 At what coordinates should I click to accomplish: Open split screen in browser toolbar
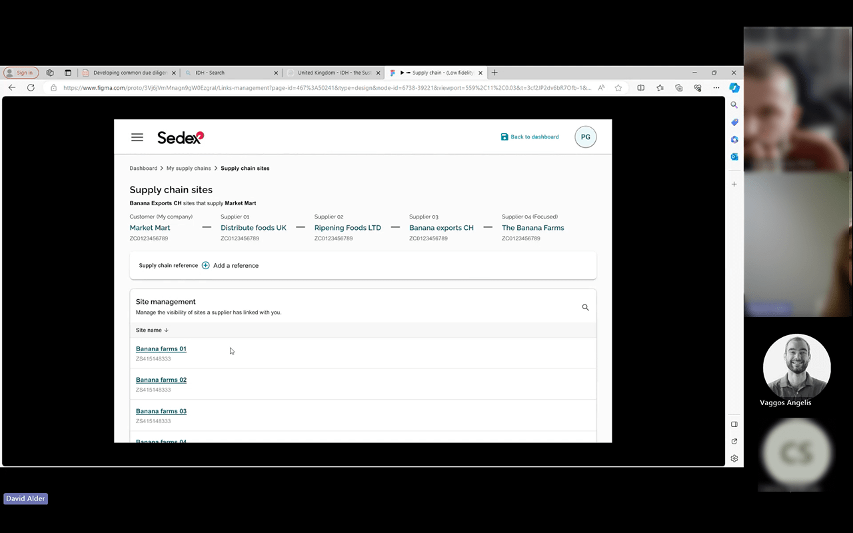pyautogui.click(x=641, y=87)
